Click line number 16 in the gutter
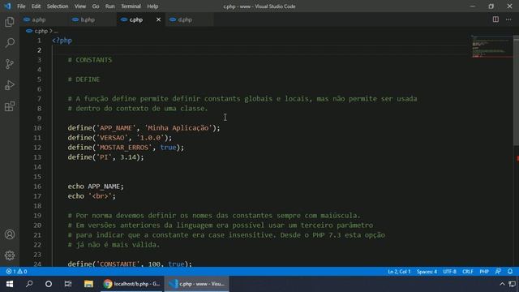519x292 pixels. pos(37,187)
